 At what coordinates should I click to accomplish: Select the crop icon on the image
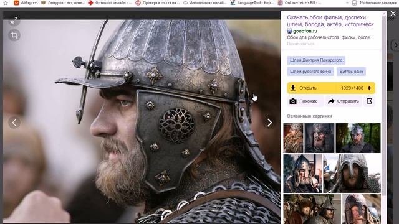14,35
